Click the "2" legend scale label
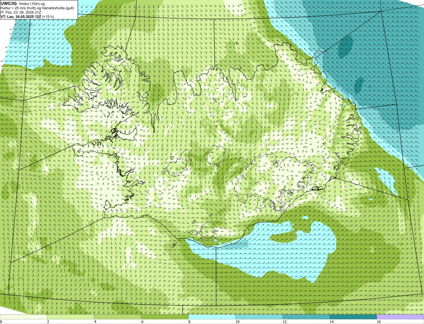The width and height of the screenshot is (424, 324). tap(48, 322)
